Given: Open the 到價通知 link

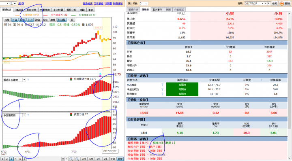Looking at the screenshot, I should (118, 4).
